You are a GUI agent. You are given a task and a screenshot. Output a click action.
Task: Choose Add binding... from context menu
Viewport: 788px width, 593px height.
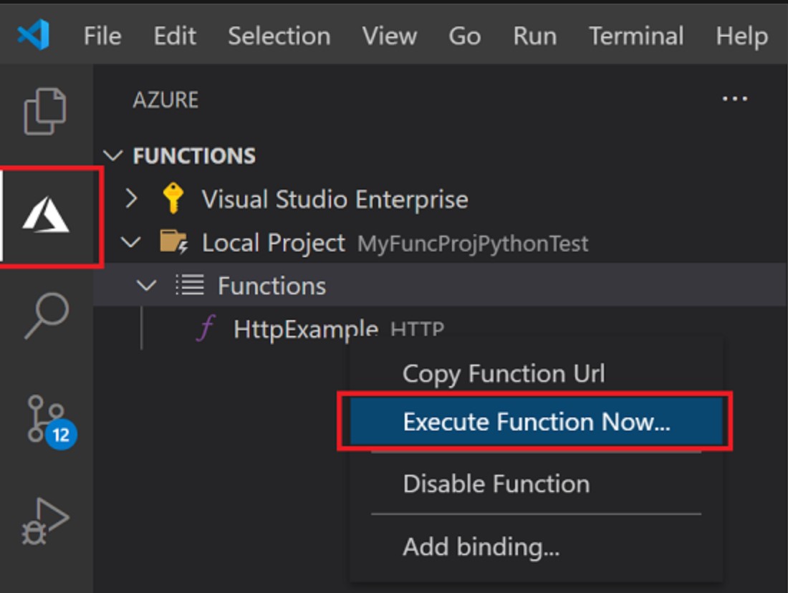click(536, 546)
